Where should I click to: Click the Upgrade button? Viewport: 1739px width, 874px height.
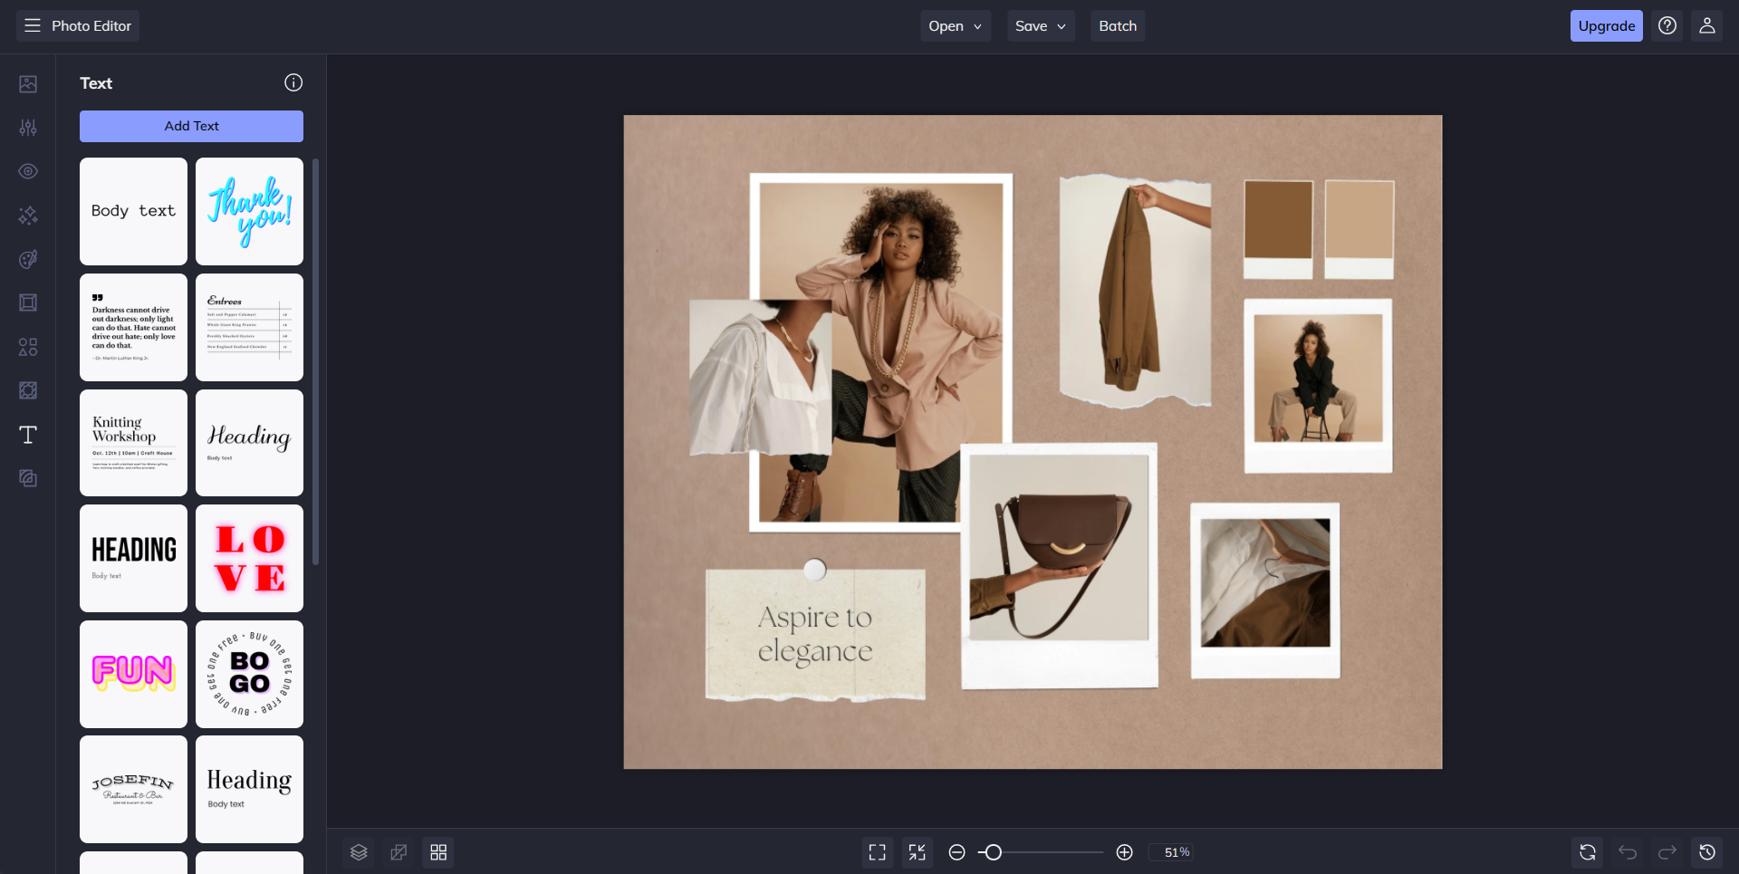coord(1607,25)
